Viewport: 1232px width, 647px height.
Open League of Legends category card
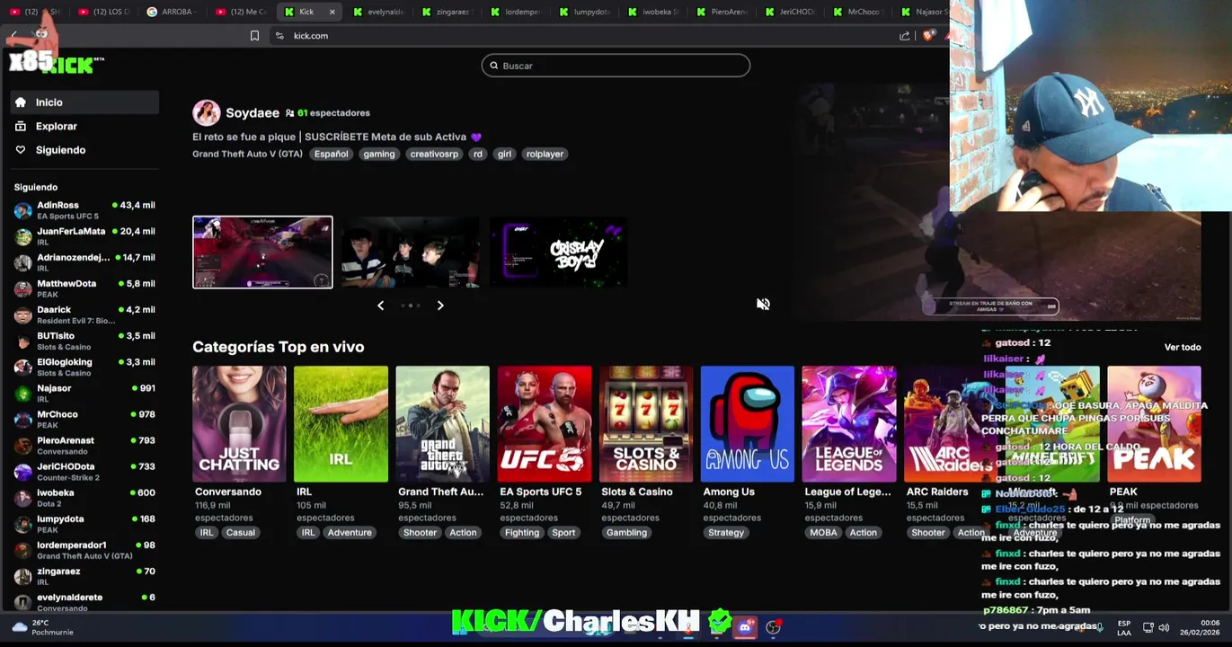coord(849,424)
